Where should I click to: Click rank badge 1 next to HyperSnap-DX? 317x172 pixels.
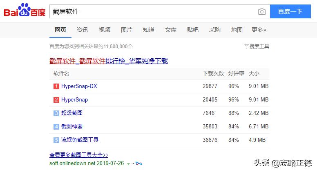click(56, 86)
